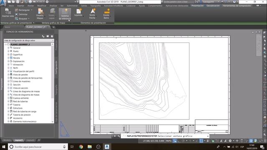Viewport: 267px width, 150px height.
Task: Click the Propiedades side palette tab
Action: 2,84
